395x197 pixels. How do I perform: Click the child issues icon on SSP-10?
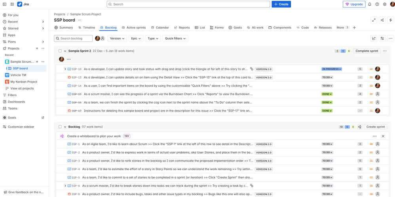click(251, 69)
